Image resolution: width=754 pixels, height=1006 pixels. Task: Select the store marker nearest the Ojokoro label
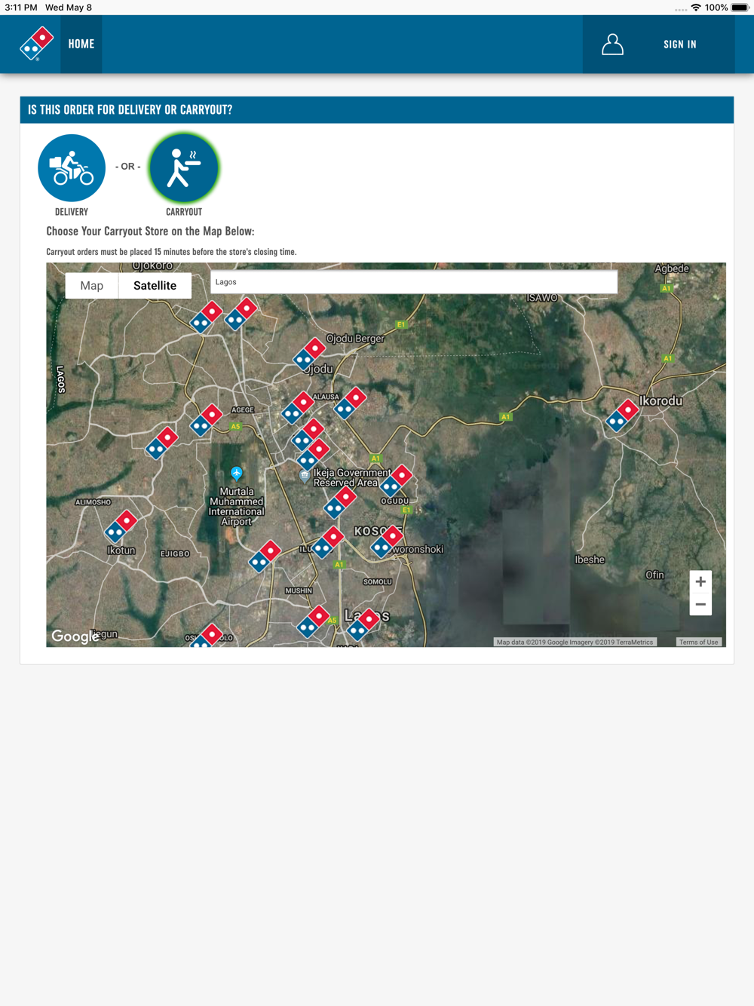coord(206,317)
